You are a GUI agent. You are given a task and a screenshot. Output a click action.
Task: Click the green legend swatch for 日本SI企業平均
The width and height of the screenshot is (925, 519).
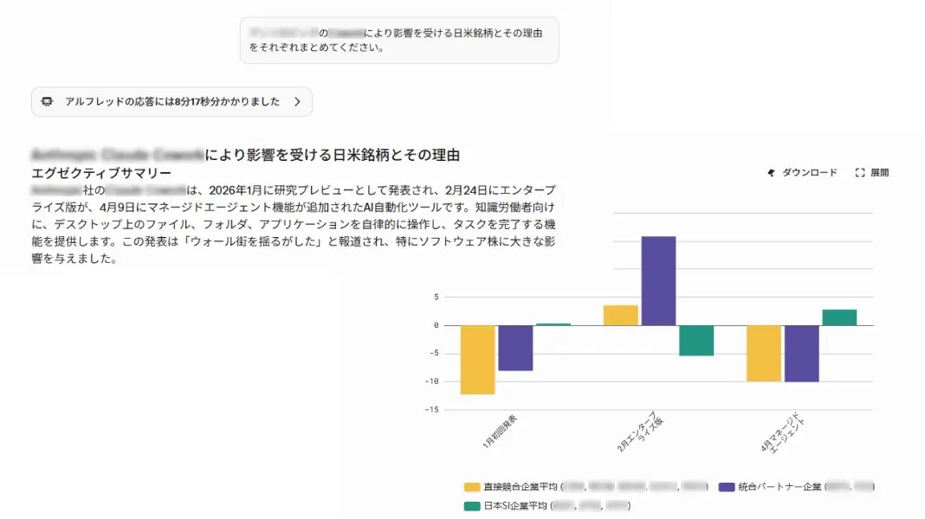click(471, 505)
